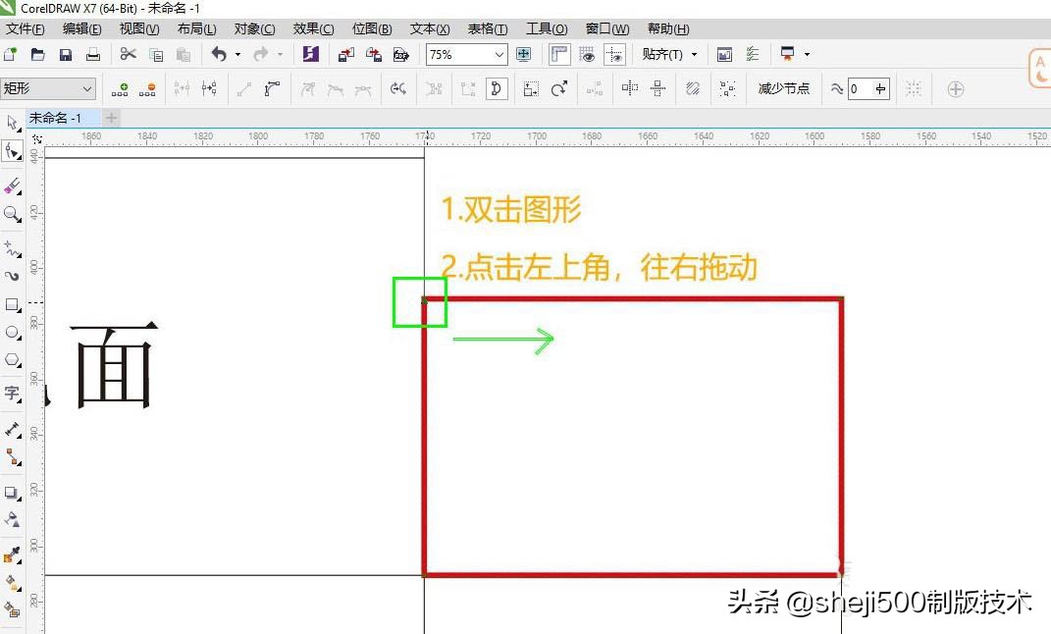Open the curve smoothness slider button
1051x634 pixels.
coord(881,88)
